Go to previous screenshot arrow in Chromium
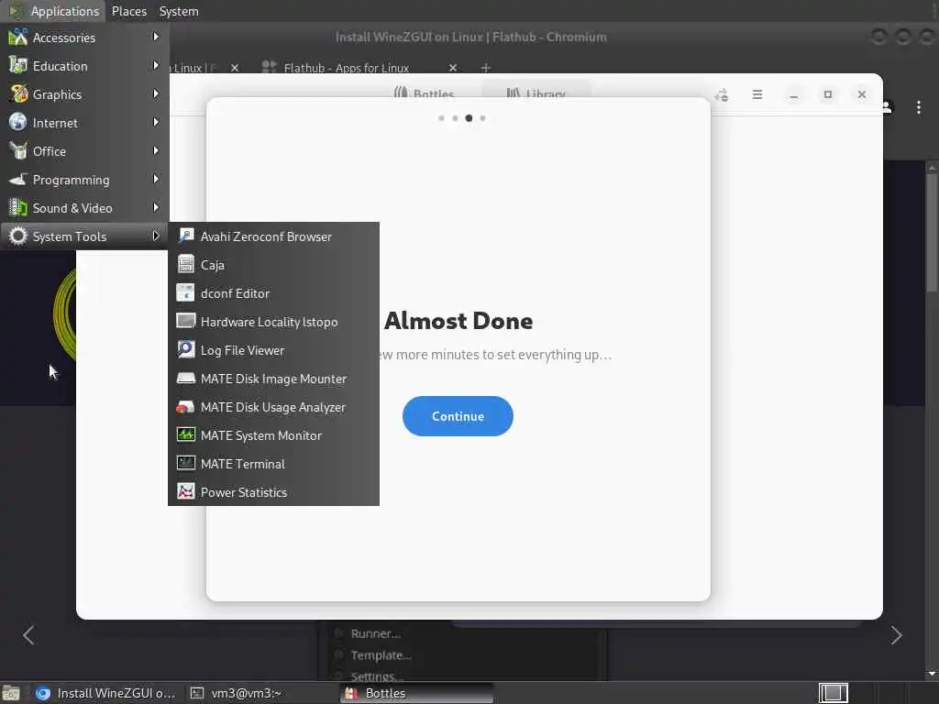939x704 pixels. (x=28, y=635)
